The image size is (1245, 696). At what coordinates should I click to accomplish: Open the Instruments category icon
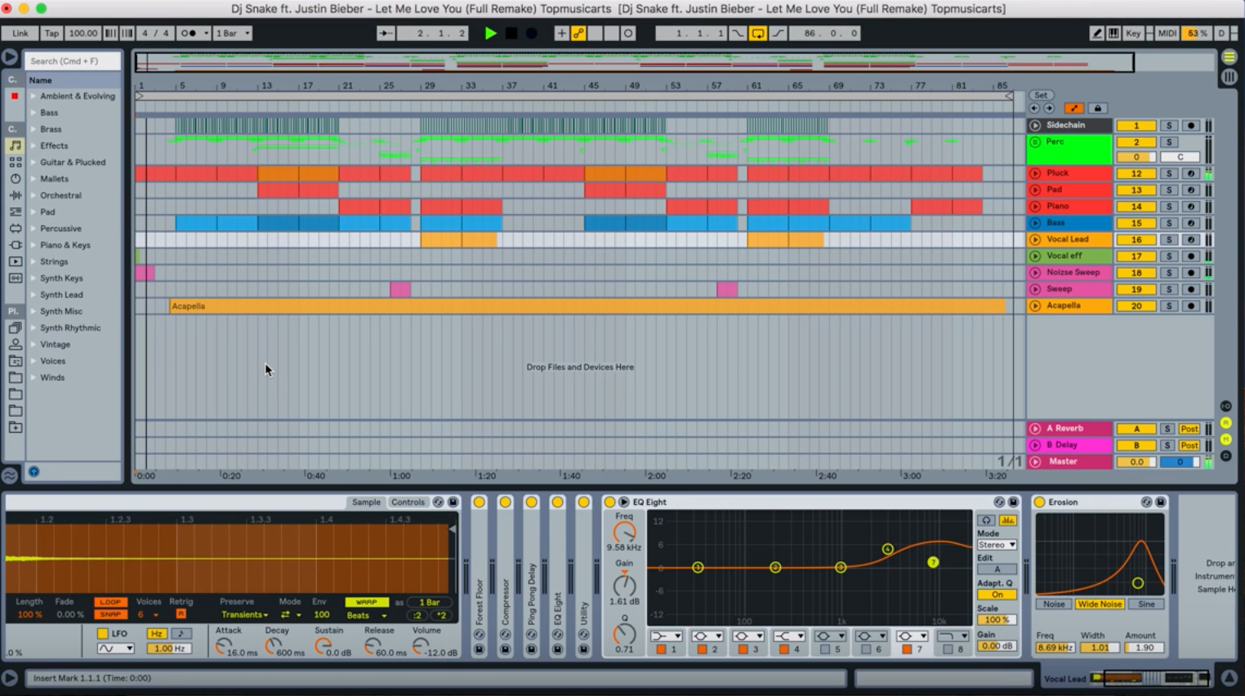(15, 179)
